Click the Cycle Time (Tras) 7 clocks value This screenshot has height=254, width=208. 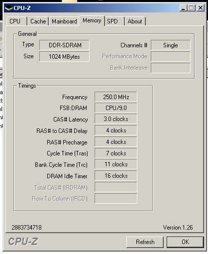click(116, 153)
